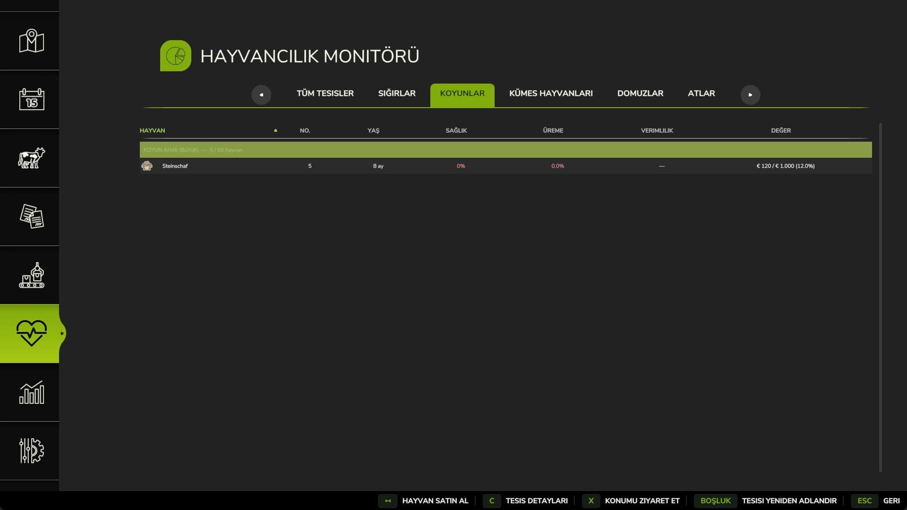Screen dimensions: 907x510
Task: Sort by the No. column header
Action: click(305, 130)
